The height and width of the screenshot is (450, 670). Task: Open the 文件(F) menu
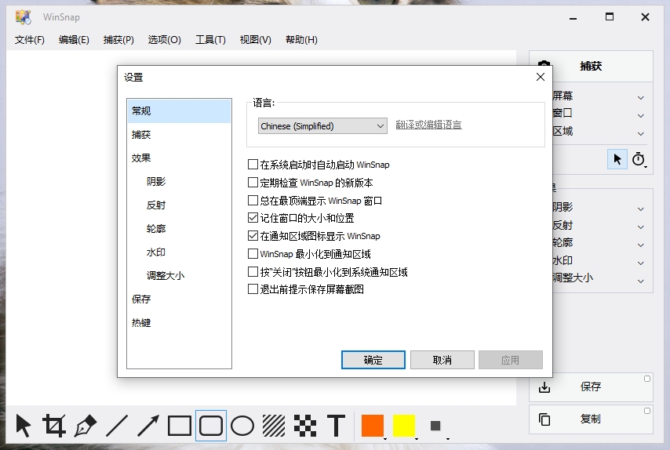click(x=30, y=40)
